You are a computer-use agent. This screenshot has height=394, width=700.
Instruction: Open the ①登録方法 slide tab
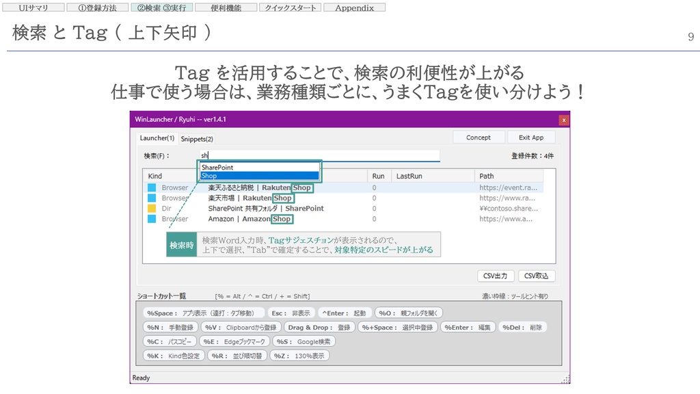(x=97, y=8)
